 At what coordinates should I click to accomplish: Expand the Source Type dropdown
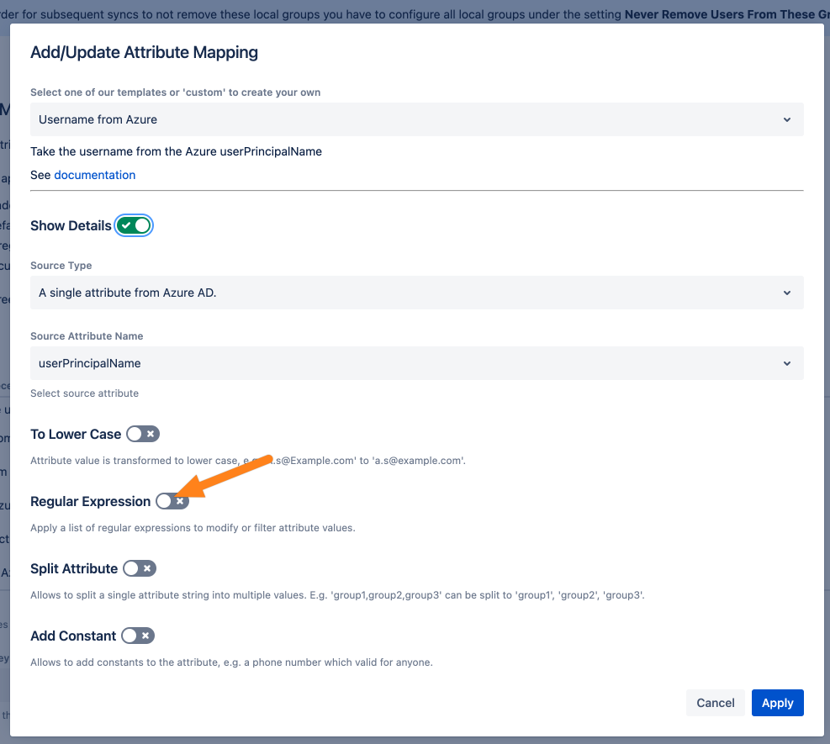pyautogui.click(x=416, y=293)
